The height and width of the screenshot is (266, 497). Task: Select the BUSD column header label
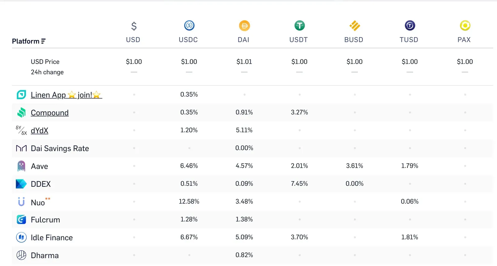[x=354, y=40]
